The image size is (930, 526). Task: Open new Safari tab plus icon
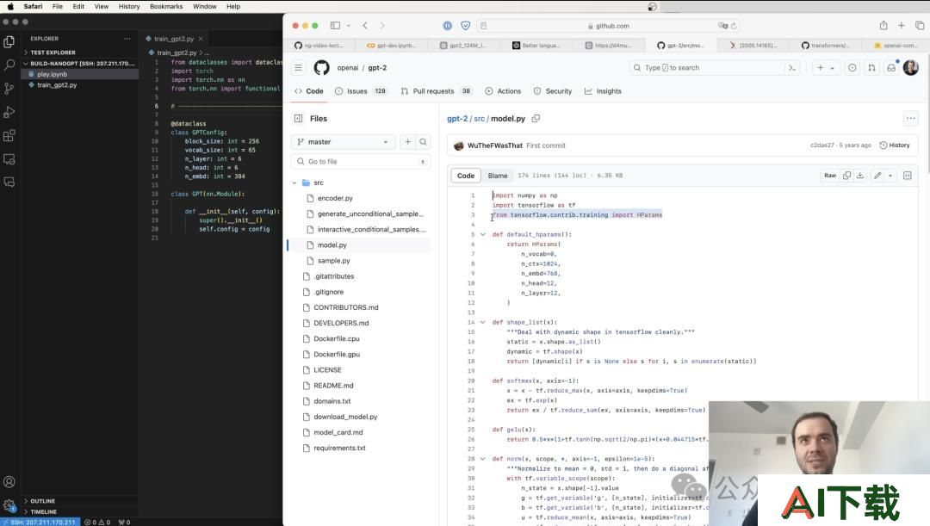click(x=901, y=25)
